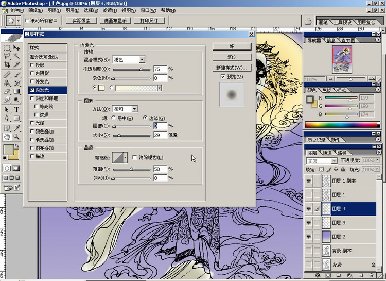
Task: Toggle the 预览 preview checkbox
Action: [x=223, y=77]
